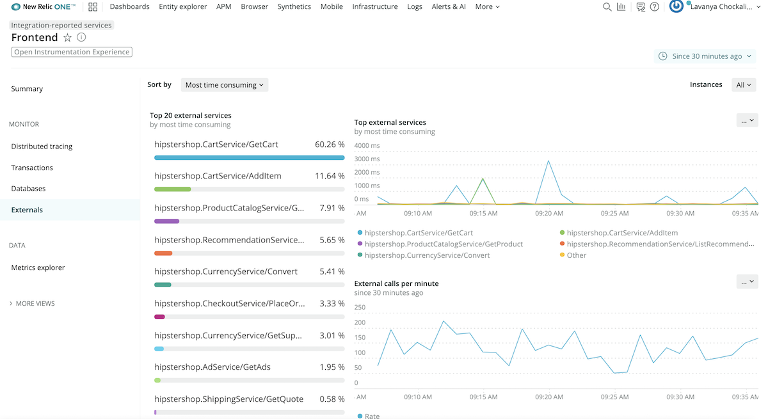Select Summary in sidebar
The height and width of the screenshot is (419, 768).
click(x=27, y=89)
